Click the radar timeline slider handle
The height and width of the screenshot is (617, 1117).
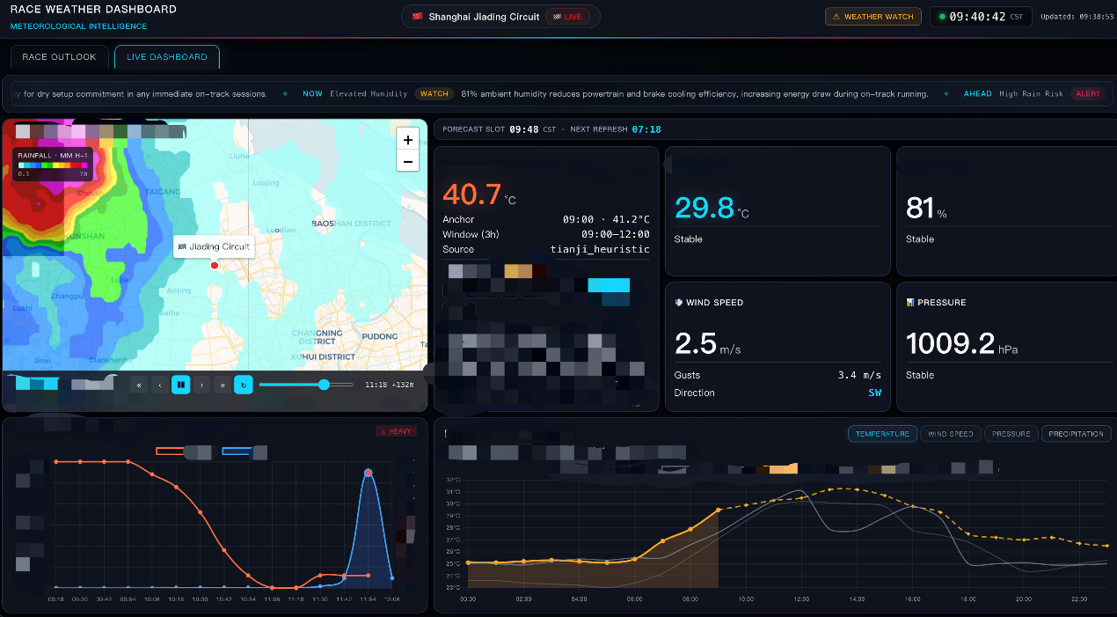pyautogui.click(x=324, y=385)
